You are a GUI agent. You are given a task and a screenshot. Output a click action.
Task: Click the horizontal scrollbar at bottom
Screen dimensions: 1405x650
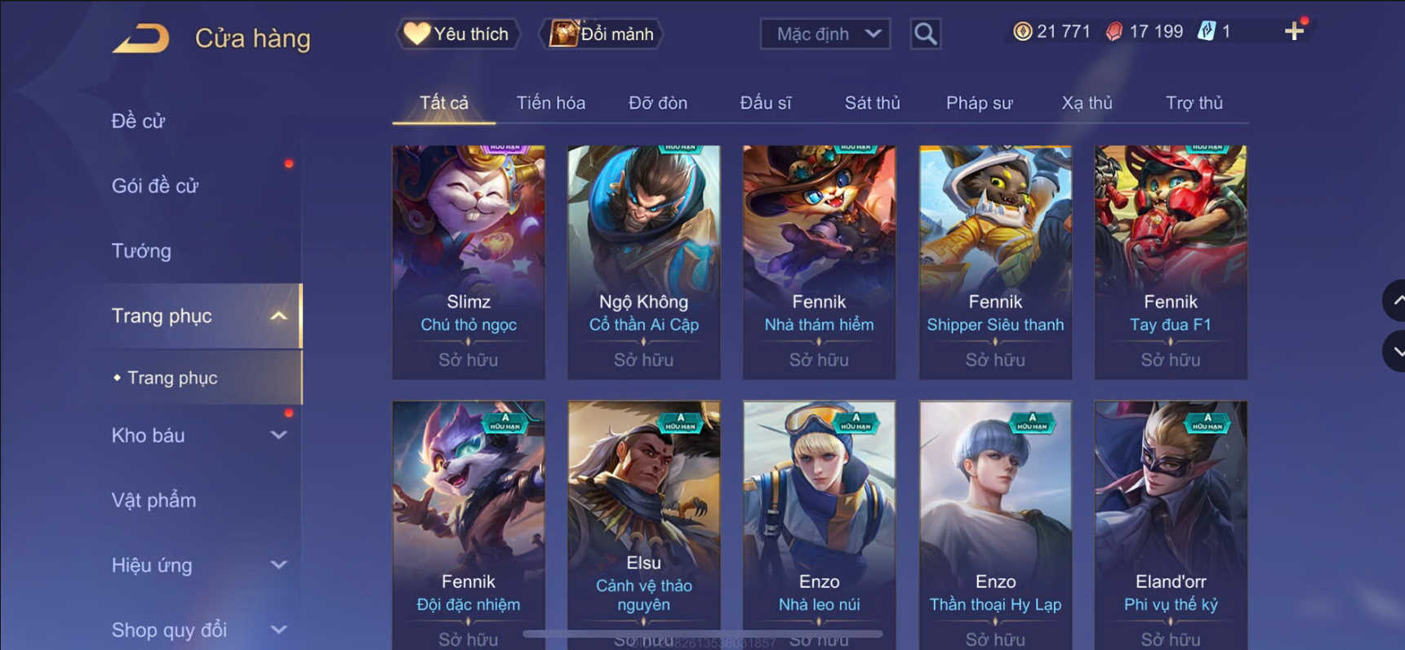coord(703,634)
